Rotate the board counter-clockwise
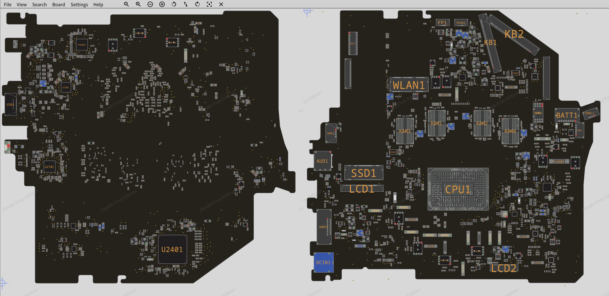 pos(174,4)
